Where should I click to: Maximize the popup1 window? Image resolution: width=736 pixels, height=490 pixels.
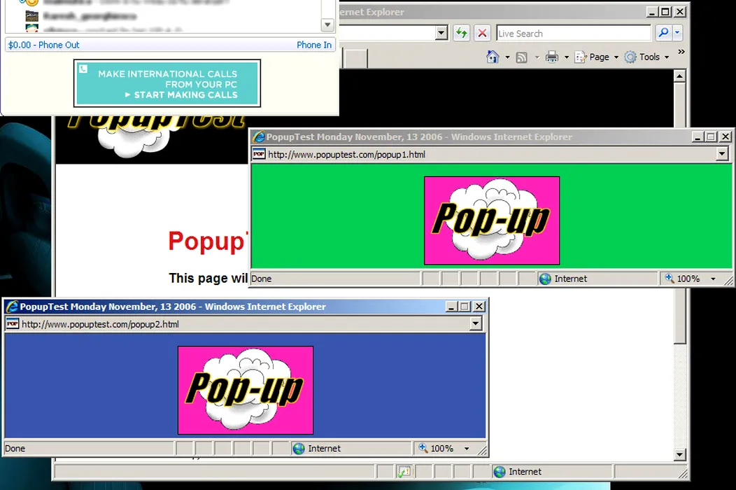(711, 136)
